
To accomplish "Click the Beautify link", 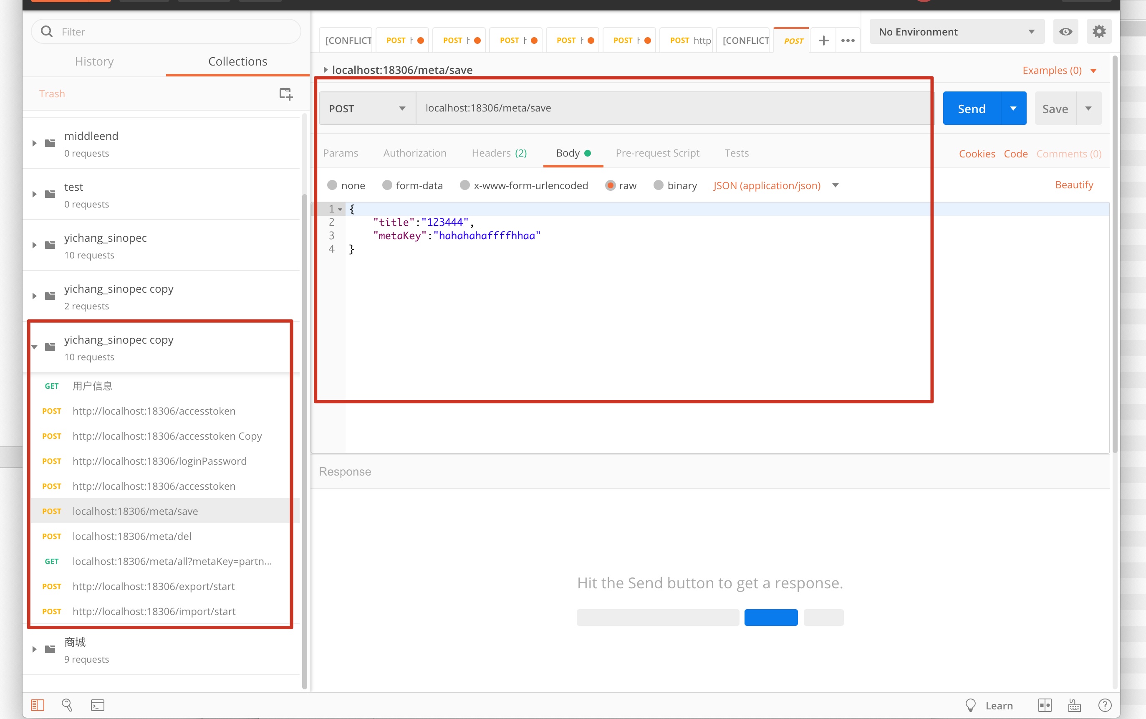I will point(1074,185).
